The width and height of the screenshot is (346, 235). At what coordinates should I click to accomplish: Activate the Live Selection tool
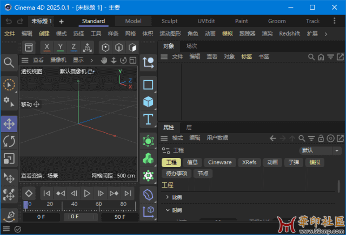click(9, 85)
